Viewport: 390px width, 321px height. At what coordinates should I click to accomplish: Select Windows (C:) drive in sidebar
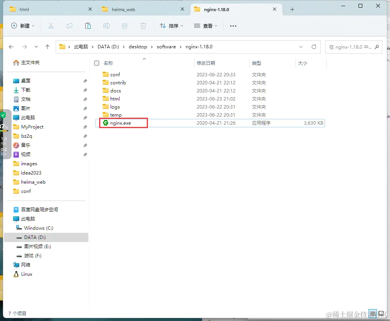tap(35, 228)
